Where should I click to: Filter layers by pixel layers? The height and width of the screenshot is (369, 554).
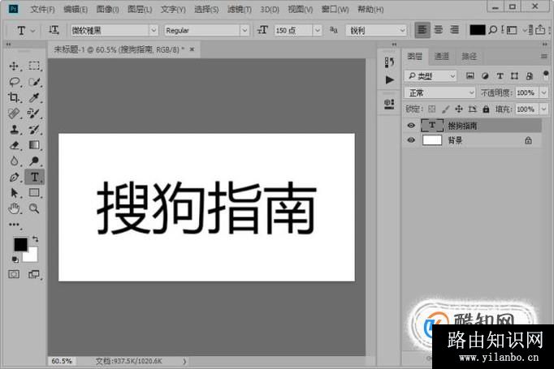click(x=470, y=76)
